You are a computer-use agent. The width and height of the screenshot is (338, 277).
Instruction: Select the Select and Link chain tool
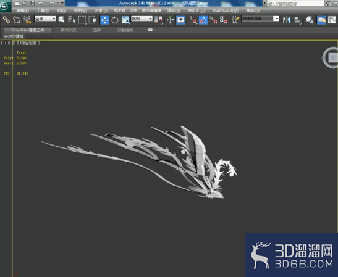[6, 20]
